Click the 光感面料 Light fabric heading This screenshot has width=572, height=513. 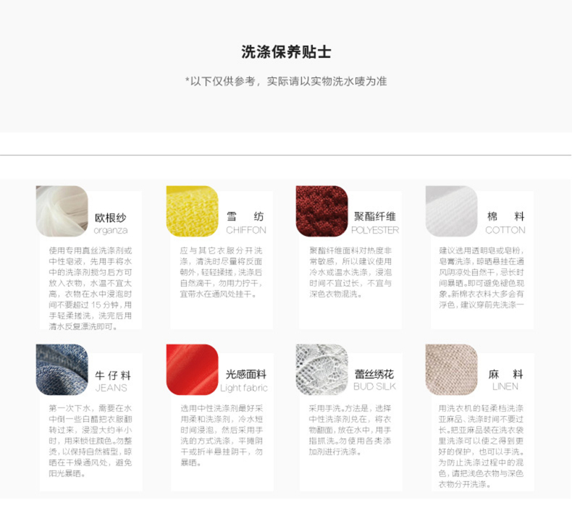click(x=244, y=381)
